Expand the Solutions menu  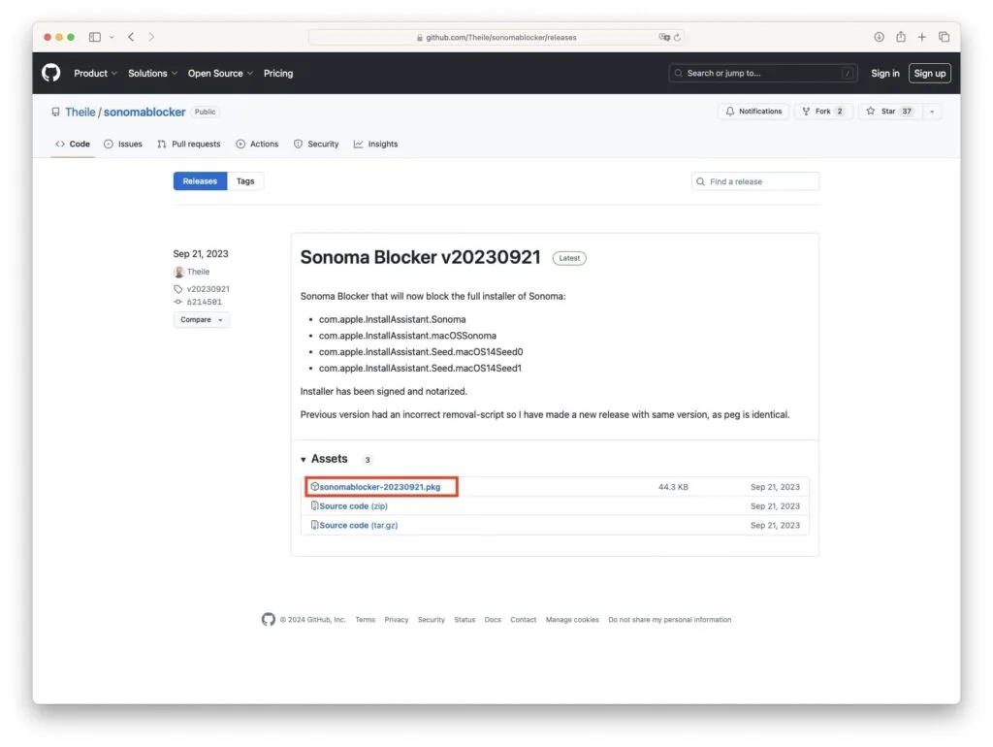[152, 74]
